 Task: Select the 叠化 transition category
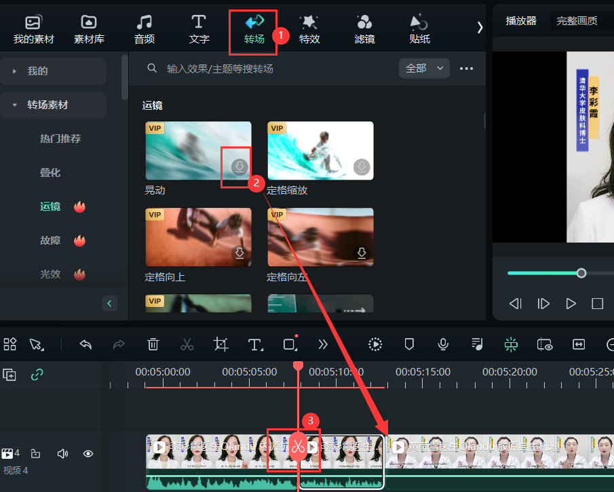(50, 173)
